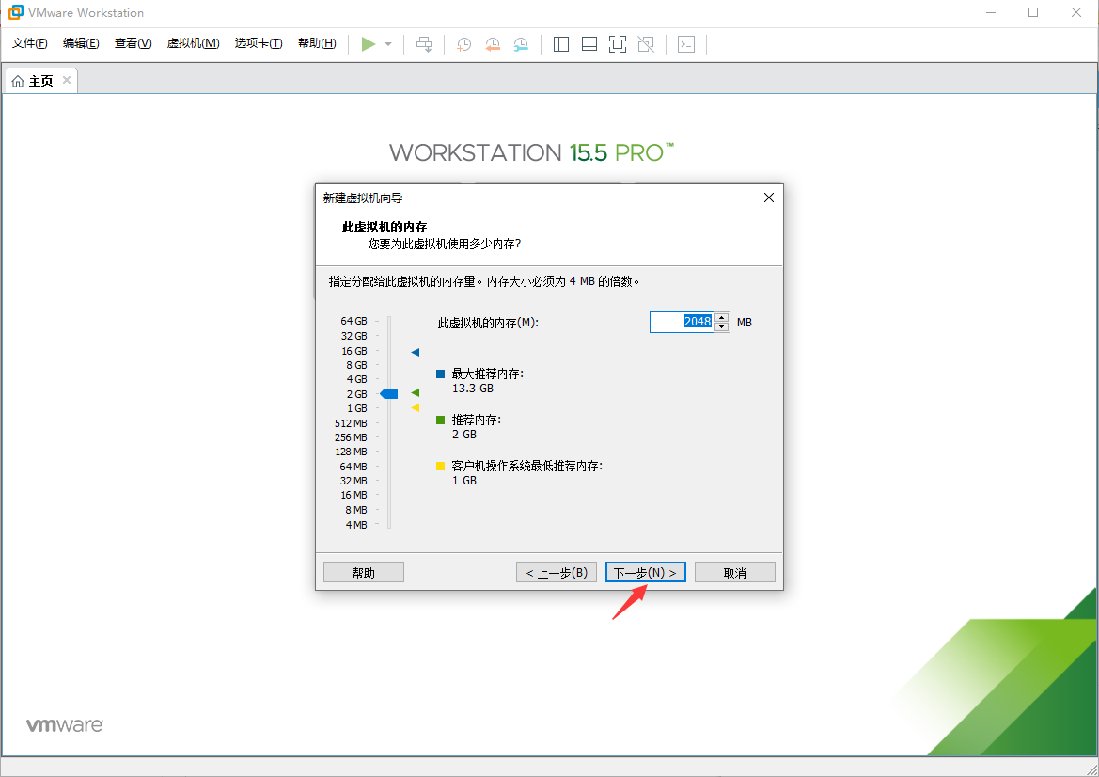Click the yellow minimum memory marker
The height and width of the screenshot is (777, 1099).
click(x=415, y=407)
